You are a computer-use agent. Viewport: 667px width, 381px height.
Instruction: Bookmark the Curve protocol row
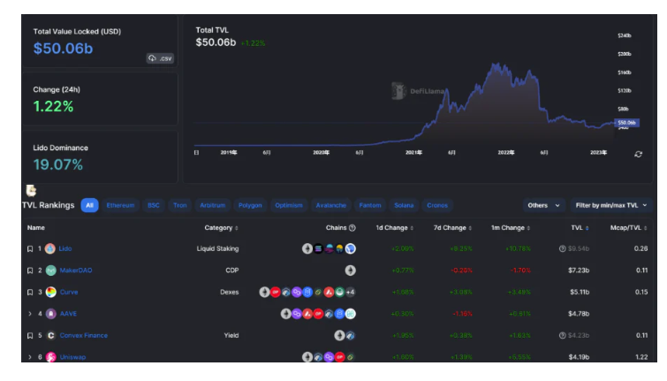tap(30, 292)
